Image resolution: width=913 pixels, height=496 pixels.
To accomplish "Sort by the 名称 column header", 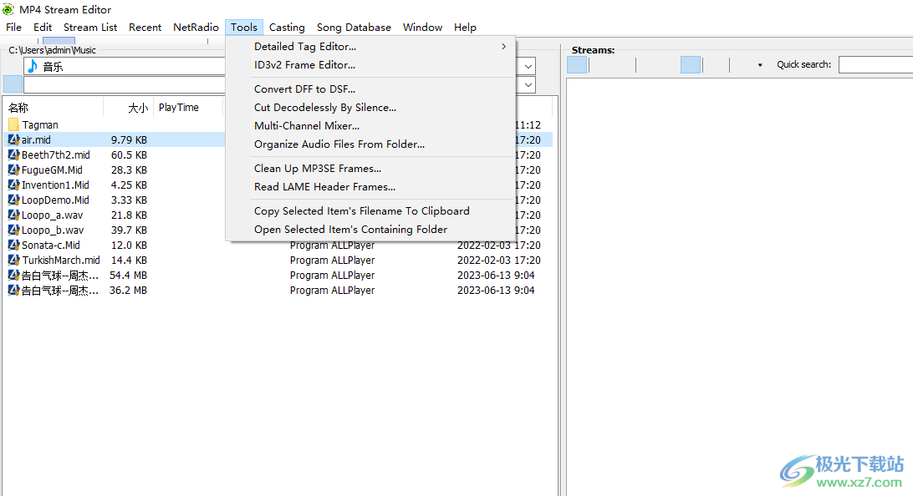I will [54, 108].
